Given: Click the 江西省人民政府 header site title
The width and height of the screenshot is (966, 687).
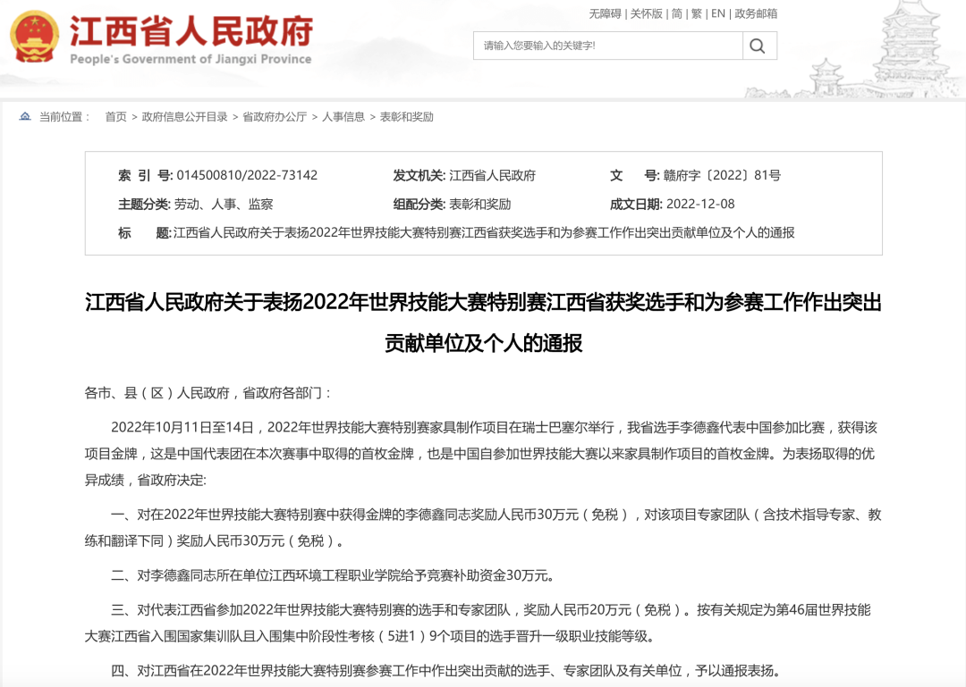Looking at the screenshot, I should (x=191, y=32).
